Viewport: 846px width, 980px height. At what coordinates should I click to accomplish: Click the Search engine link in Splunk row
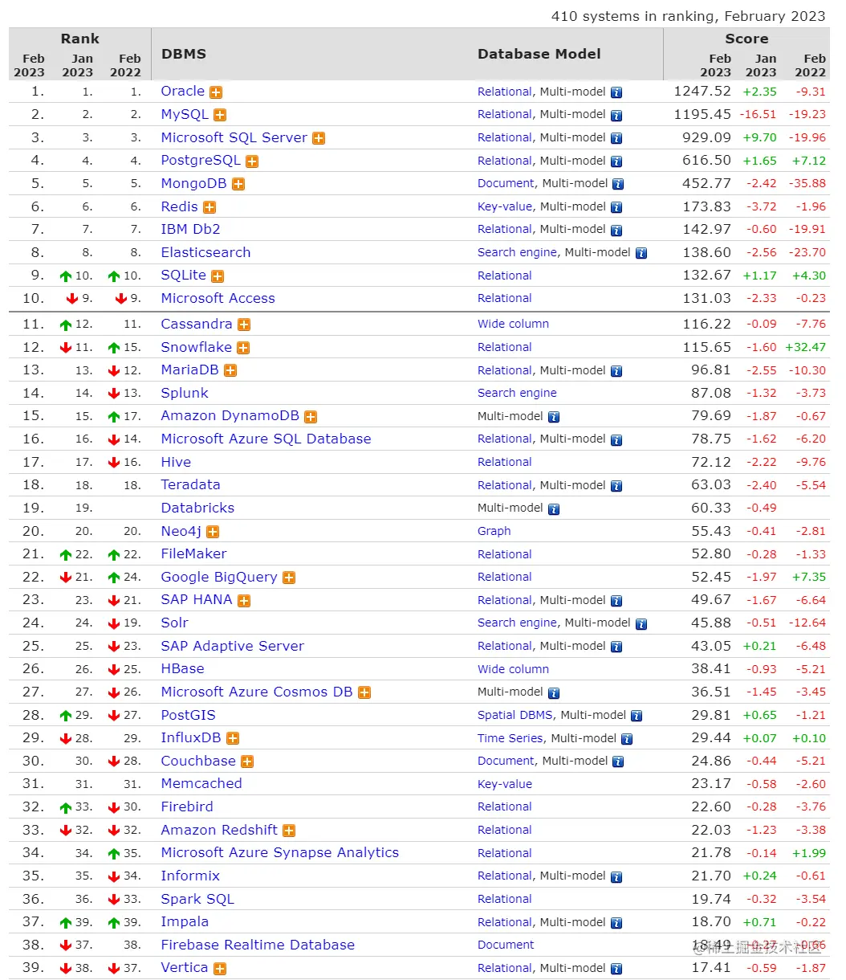[x=517, y=393]
